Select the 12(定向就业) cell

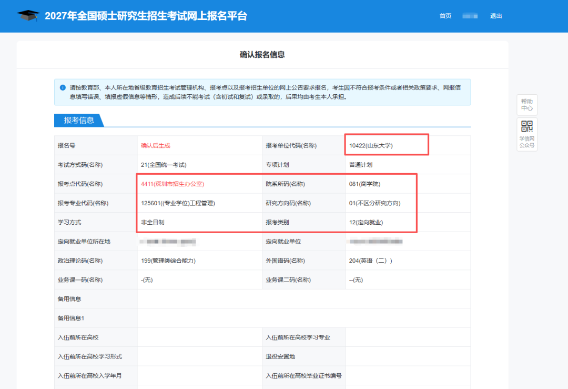[408, 222]
